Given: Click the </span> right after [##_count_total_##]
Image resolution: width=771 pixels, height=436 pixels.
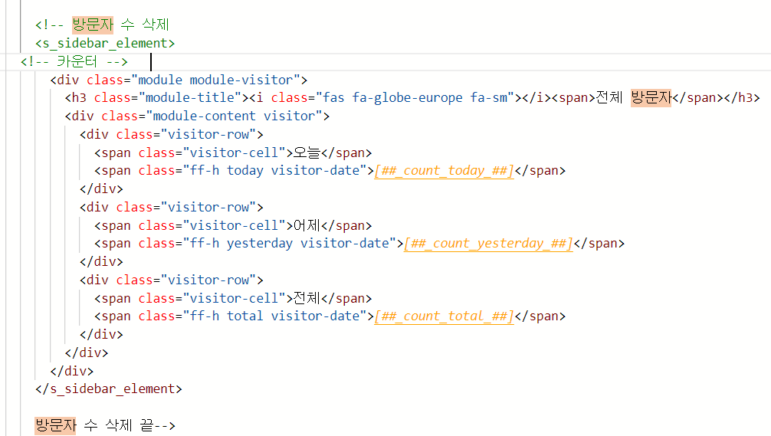Looking at the screenshot, I should [x=540, y=316].
